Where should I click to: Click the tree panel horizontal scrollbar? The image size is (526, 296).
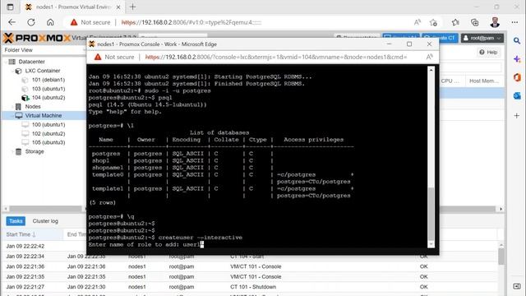click(x=45, y=209)
